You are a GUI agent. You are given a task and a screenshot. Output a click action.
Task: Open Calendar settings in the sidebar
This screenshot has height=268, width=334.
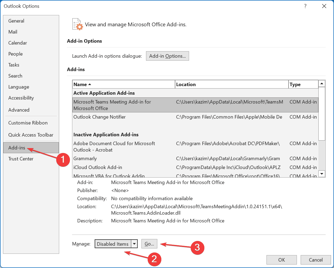31,43
